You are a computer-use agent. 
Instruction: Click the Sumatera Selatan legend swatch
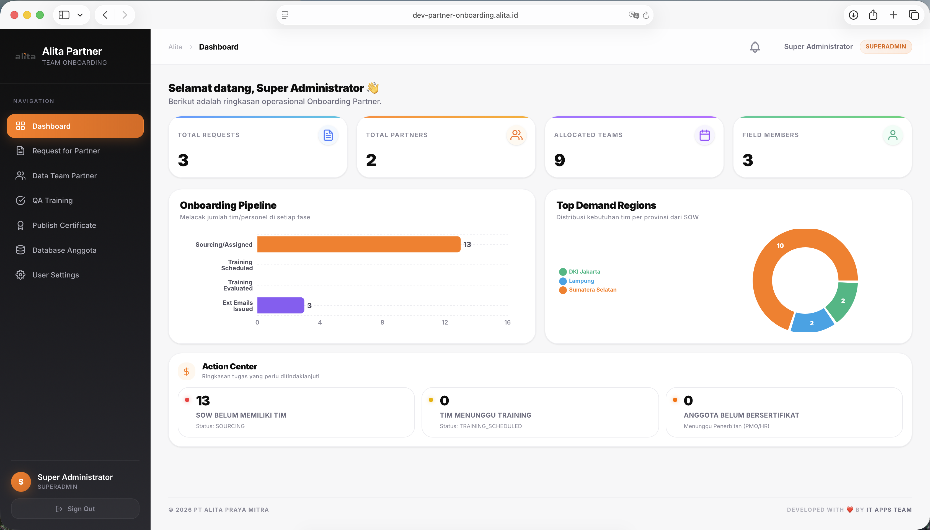click(563, 290)
